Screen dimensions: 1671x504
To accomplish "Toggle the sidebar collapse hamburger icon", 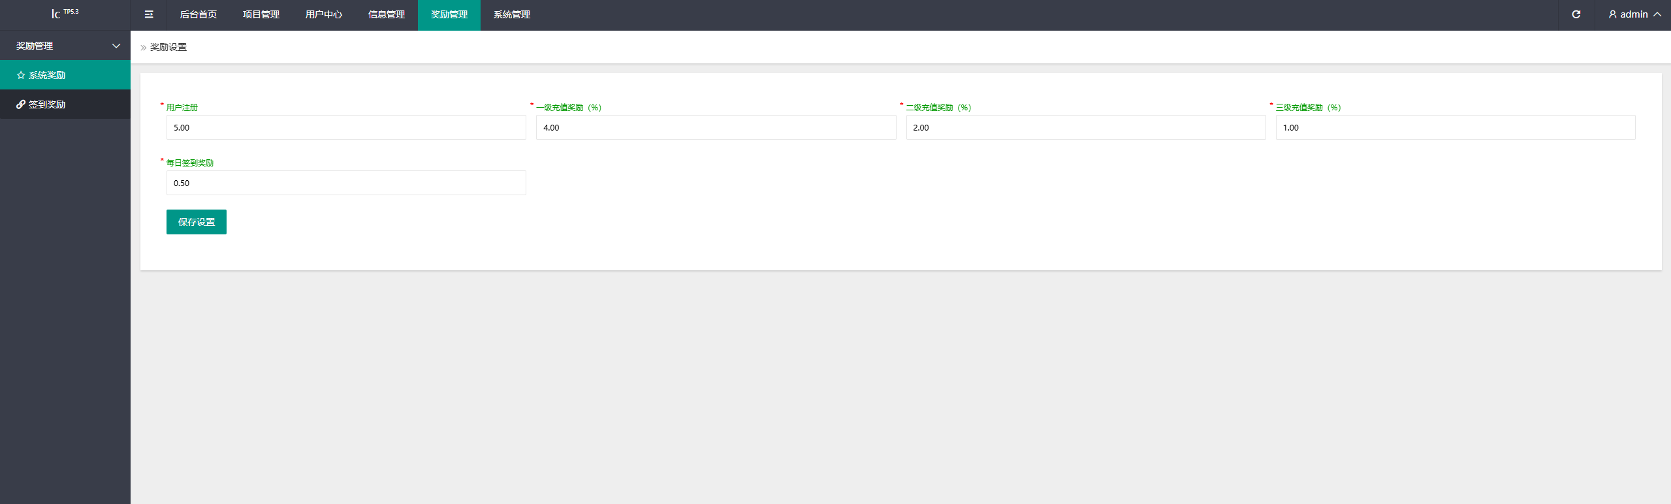I will pos(149,14).
